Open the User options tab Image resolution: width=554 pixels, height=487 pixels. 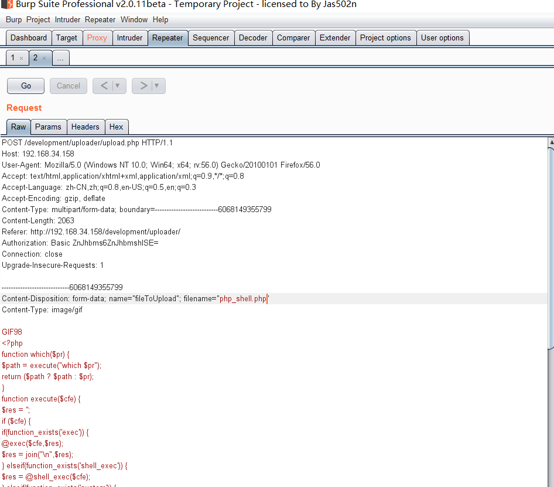tap(442, 38)
